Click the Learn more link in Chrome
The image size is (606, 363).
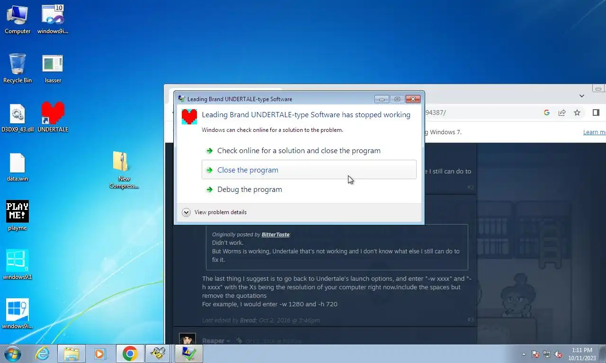(x=594, y=132)
